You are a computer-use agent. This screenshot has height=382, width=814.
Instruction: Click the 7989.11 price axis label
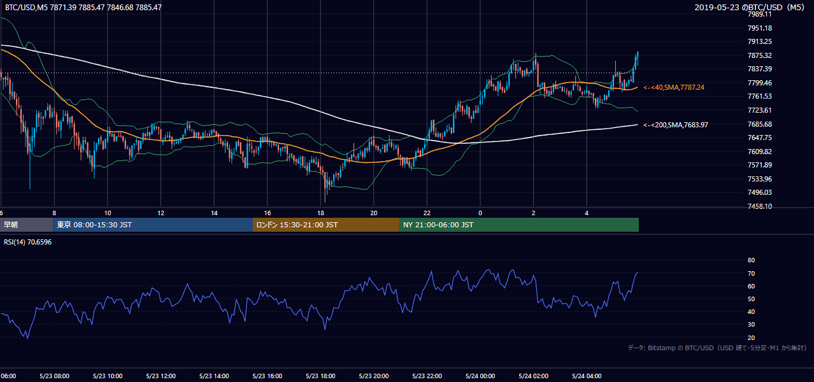coord(759,14)
